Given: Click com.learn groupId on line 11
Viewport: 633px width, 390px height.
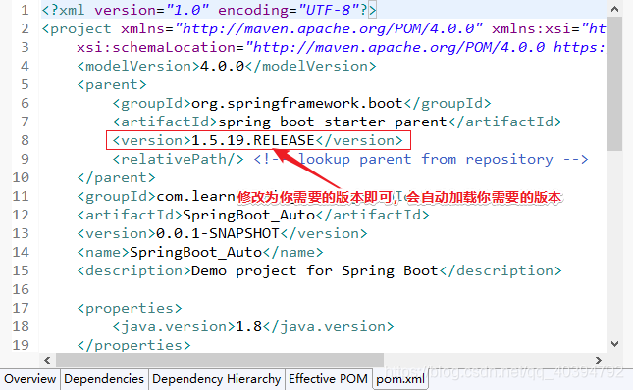Looking at the screenshot, I should point(196,196).
